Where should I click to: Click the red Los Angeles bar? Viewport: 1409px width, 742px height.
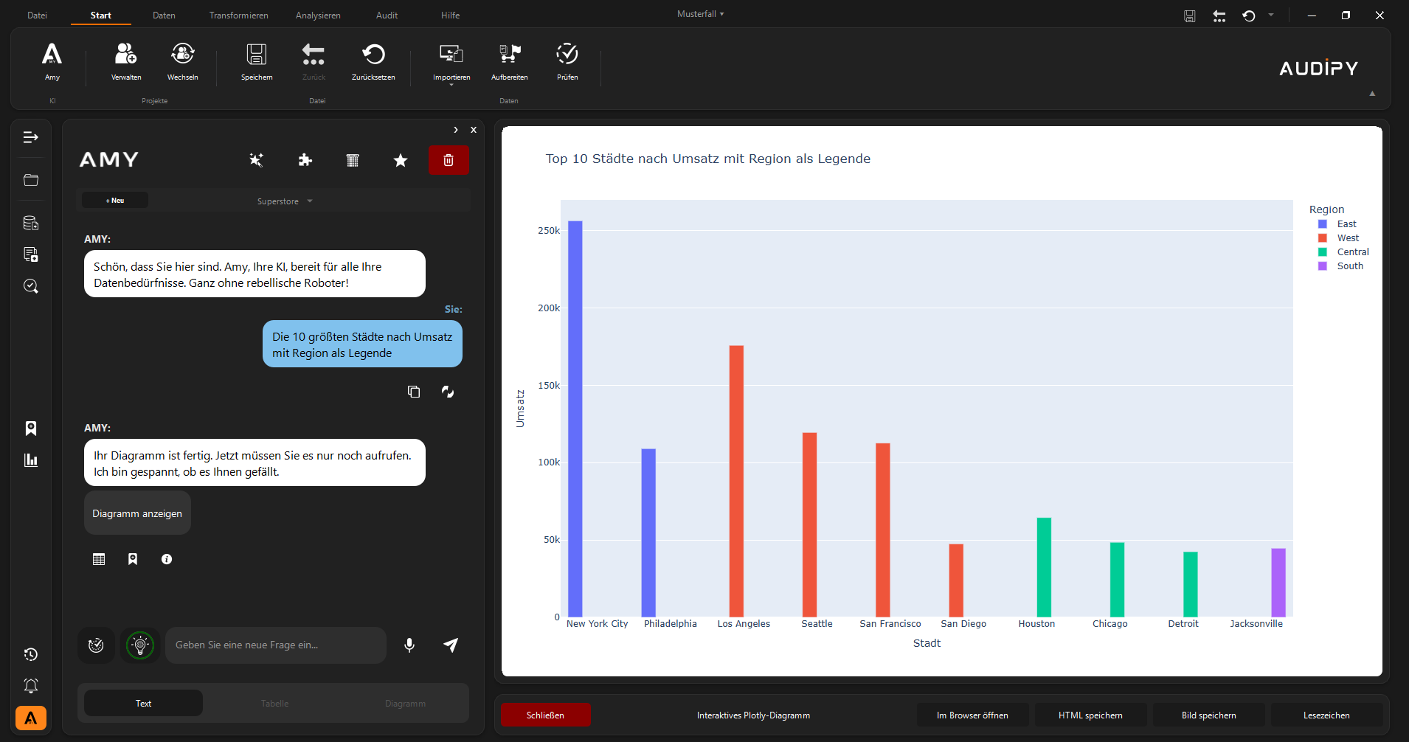pyautogui.click(x=736, y=481)
